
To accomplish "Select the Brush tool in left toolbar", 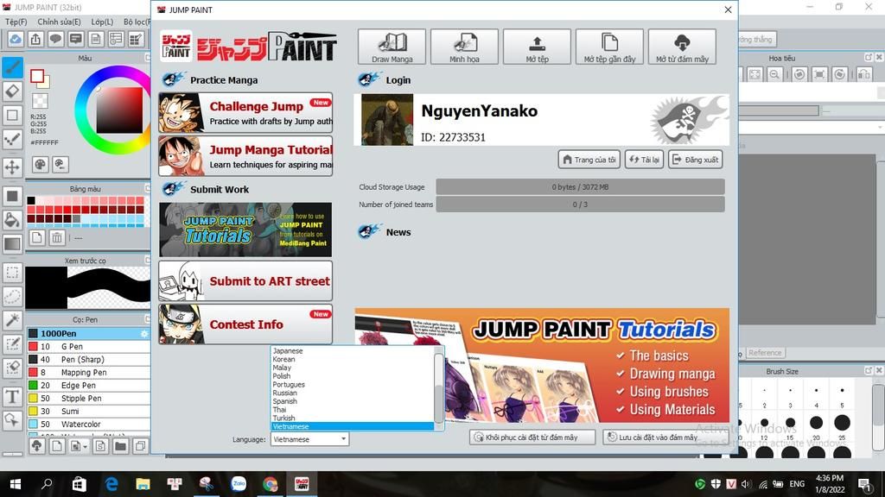I will 12,67.
